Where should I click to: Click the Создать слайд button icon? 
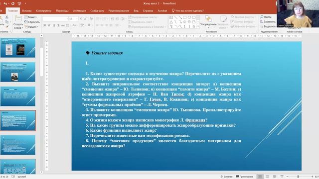click(x=18, y=19)
